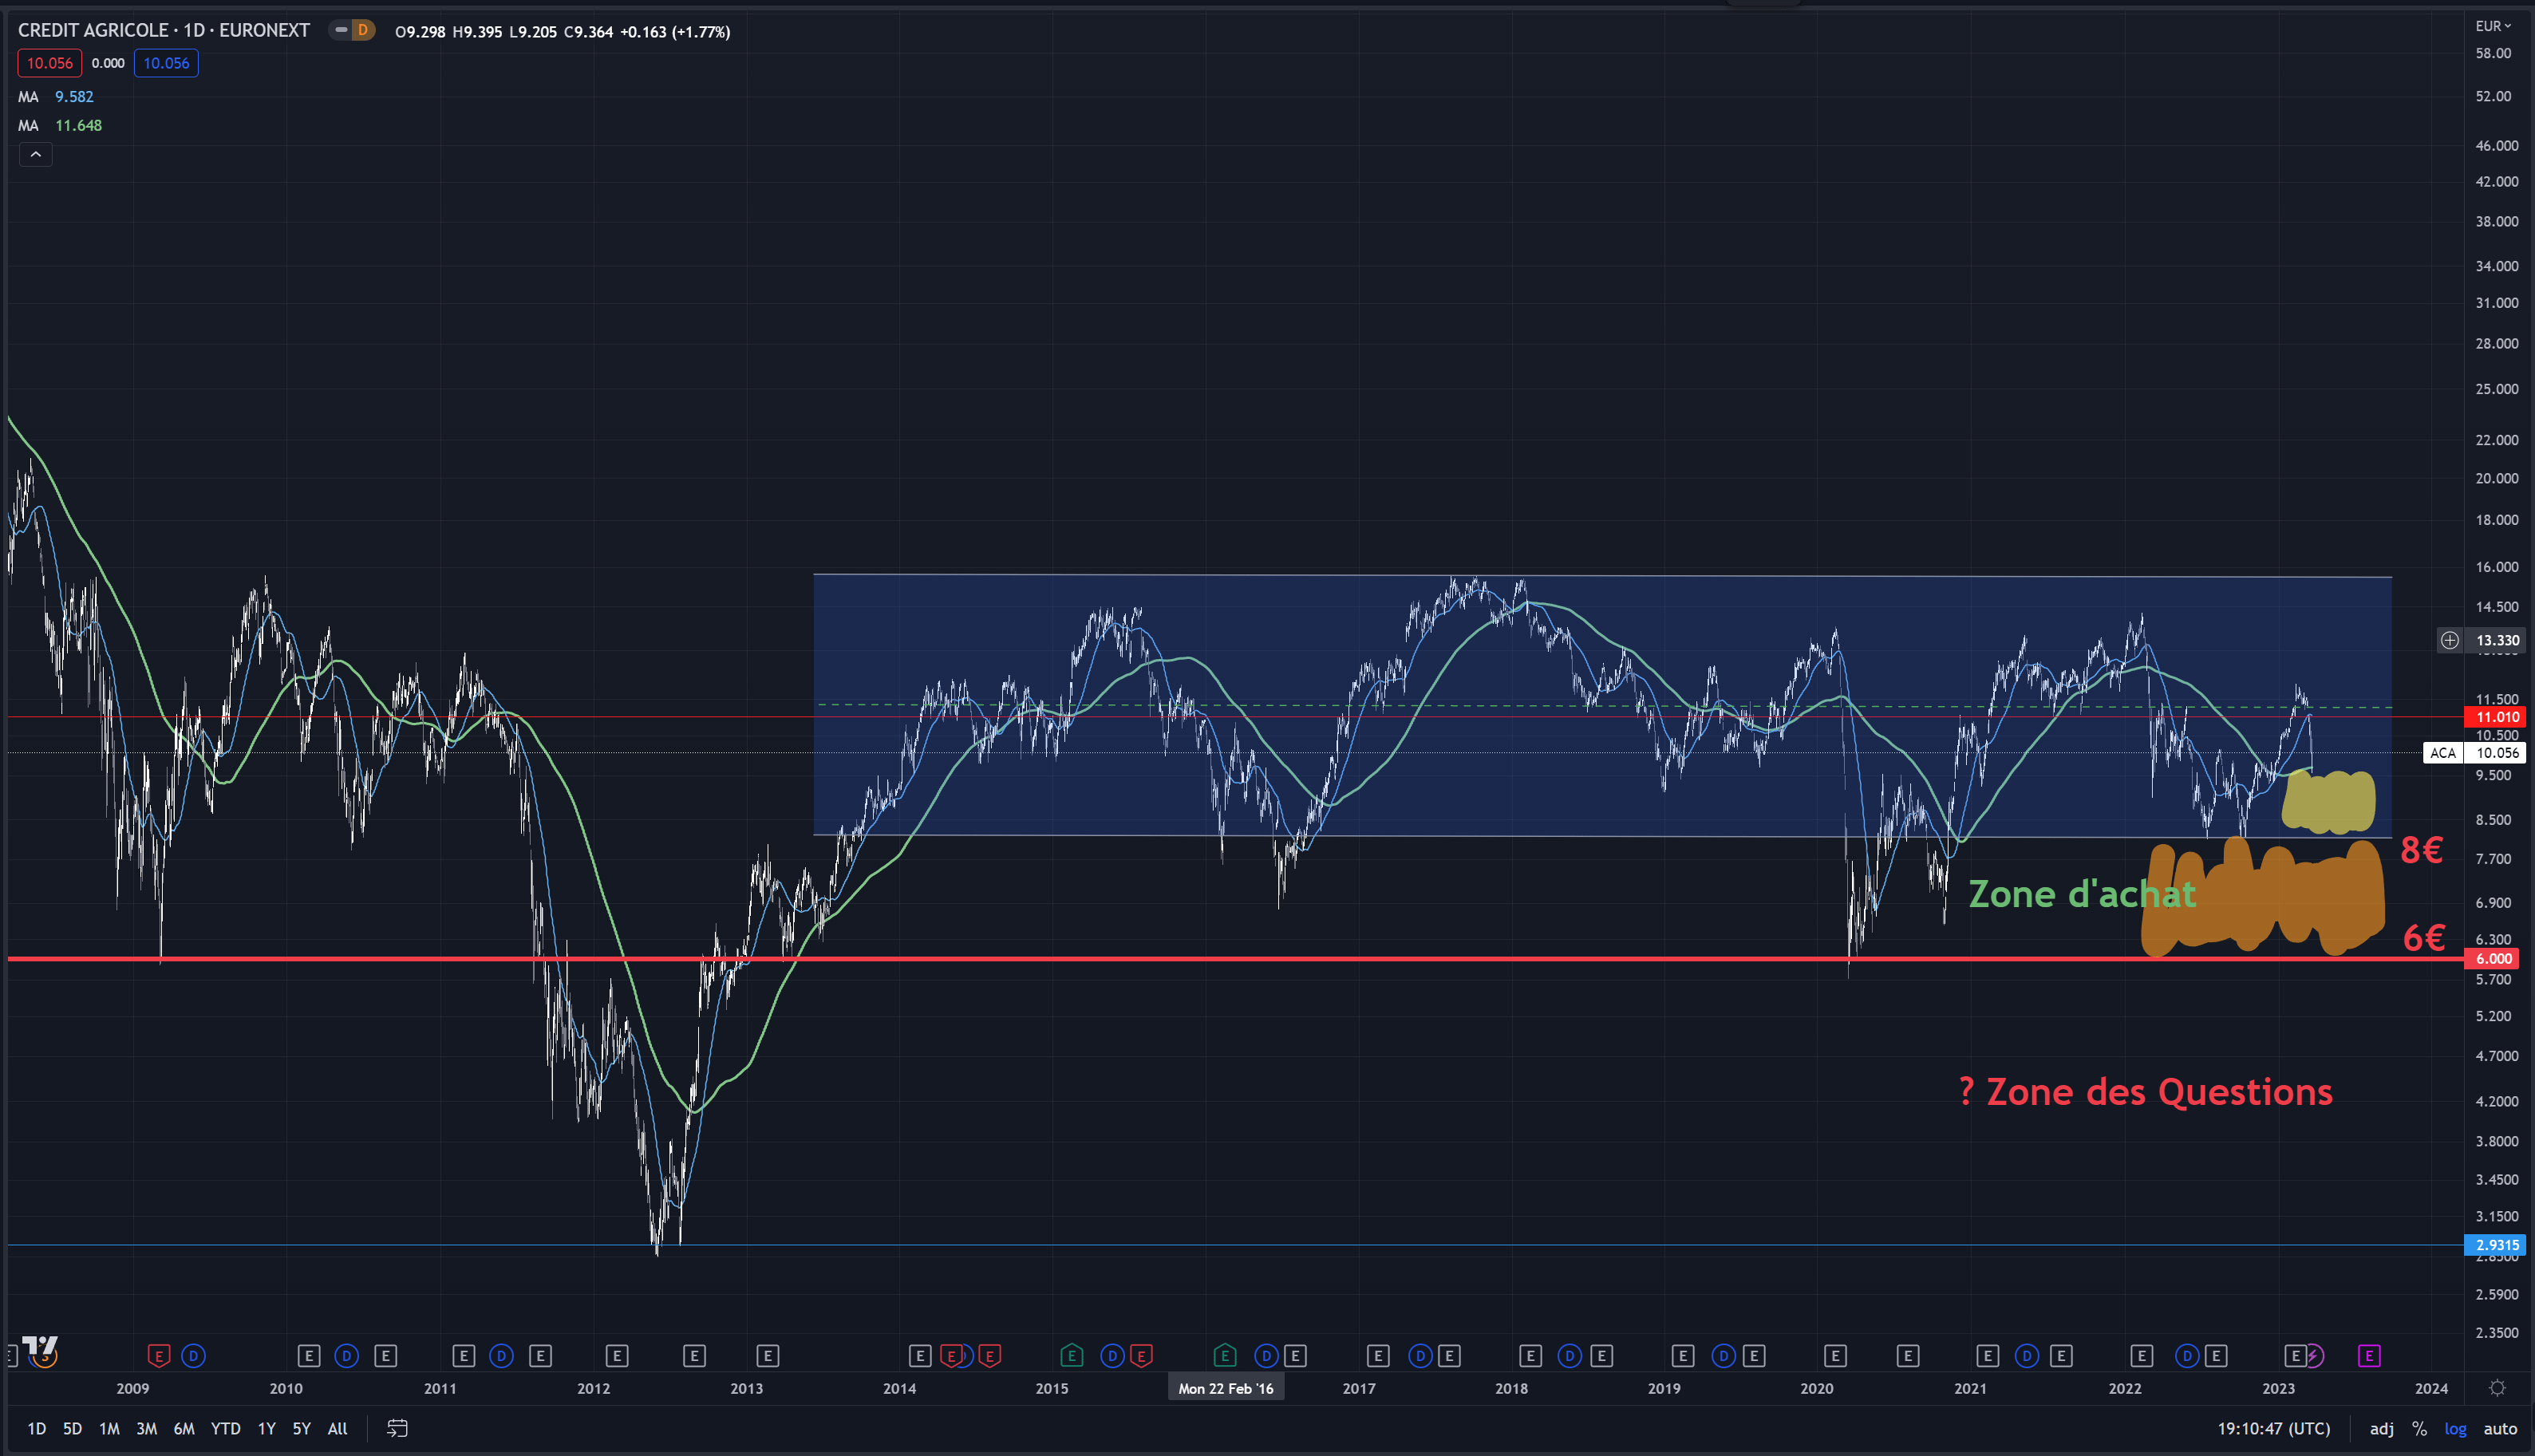
Task: Click the orange D delayed-data badge
Action: 363,30
